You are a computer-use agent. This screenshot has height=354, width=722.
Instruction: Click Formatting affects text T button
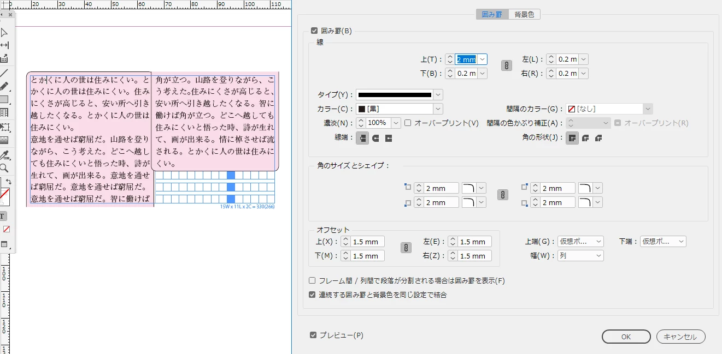click(3, 216)
